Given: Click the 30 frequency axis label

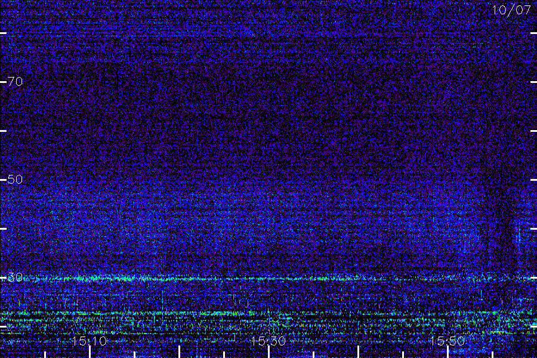Looking at the screenshot, I should (x=15, y=277).
